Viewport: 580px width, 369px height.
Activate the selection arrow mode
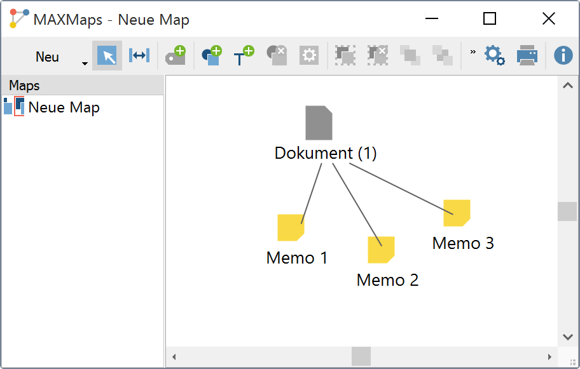pos(107,56)
